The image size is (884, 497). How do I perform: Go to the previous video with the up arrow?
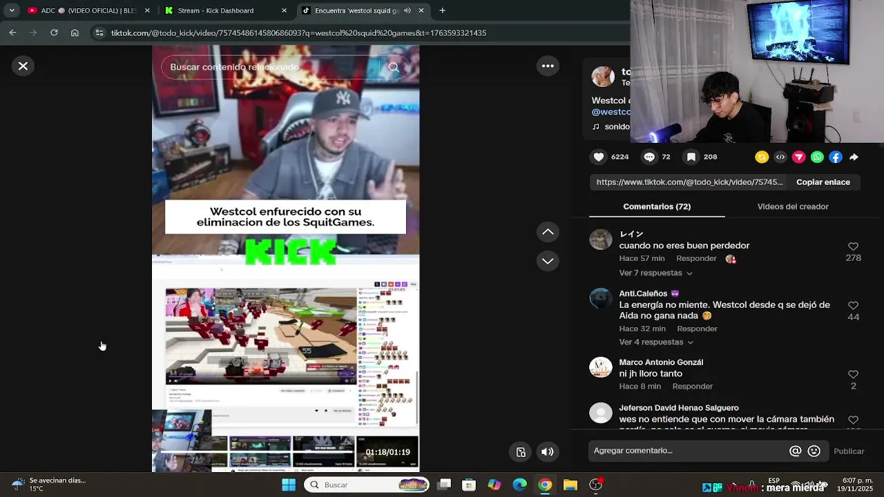pos(548,232)
